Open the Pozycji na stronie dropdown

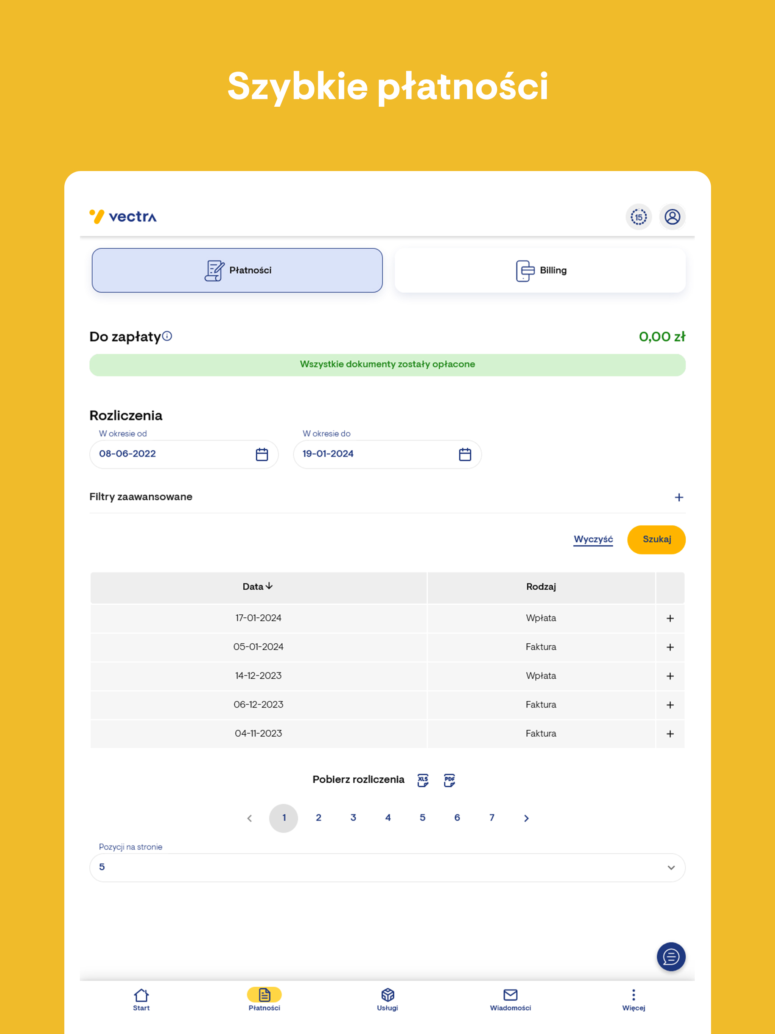(x=387, y=867)
